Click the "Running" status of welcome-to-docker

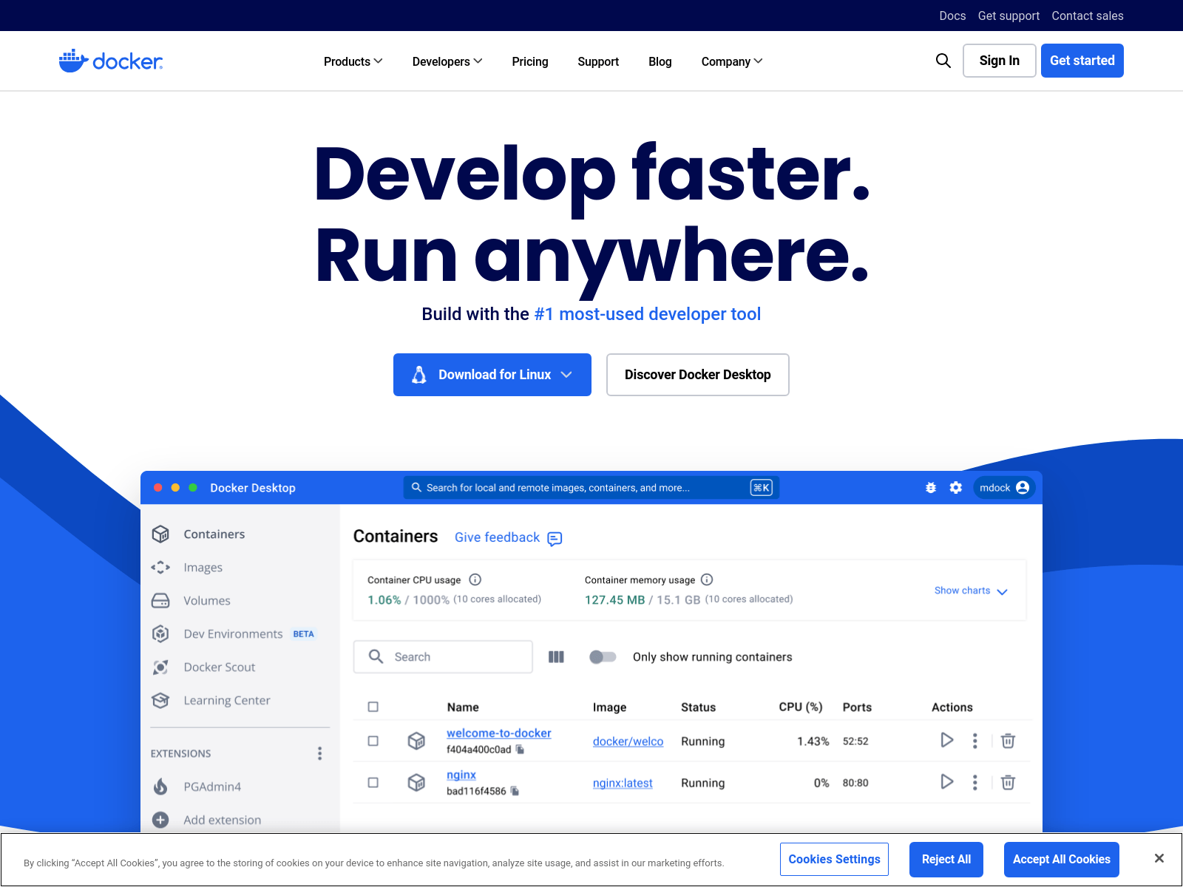pyautogui.click(x=702, y=741)
